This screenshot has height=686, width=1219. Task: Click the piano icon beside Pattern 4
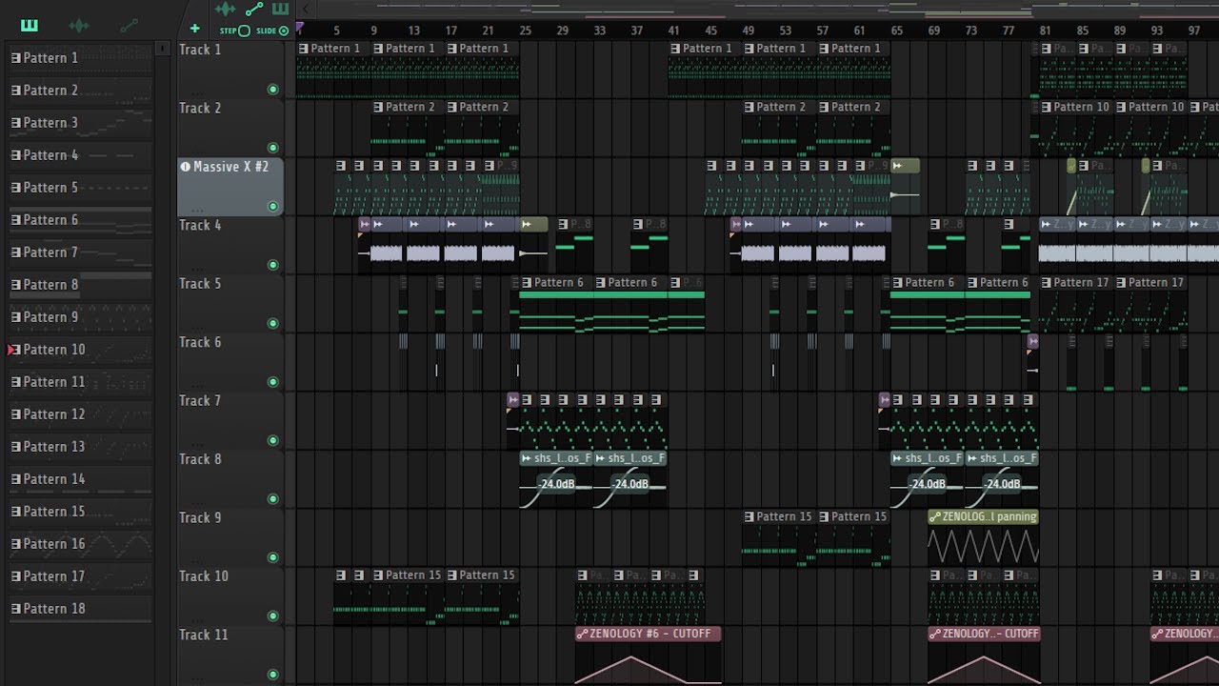(x=15, y=155)
